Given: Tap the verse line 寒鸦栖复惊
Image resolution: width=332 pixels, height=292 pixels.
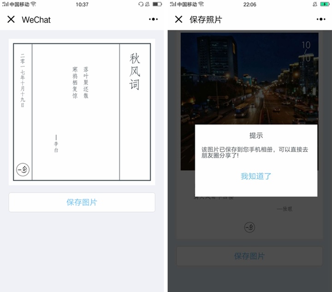Looking at the screenshot, I should tap(75, 82).
